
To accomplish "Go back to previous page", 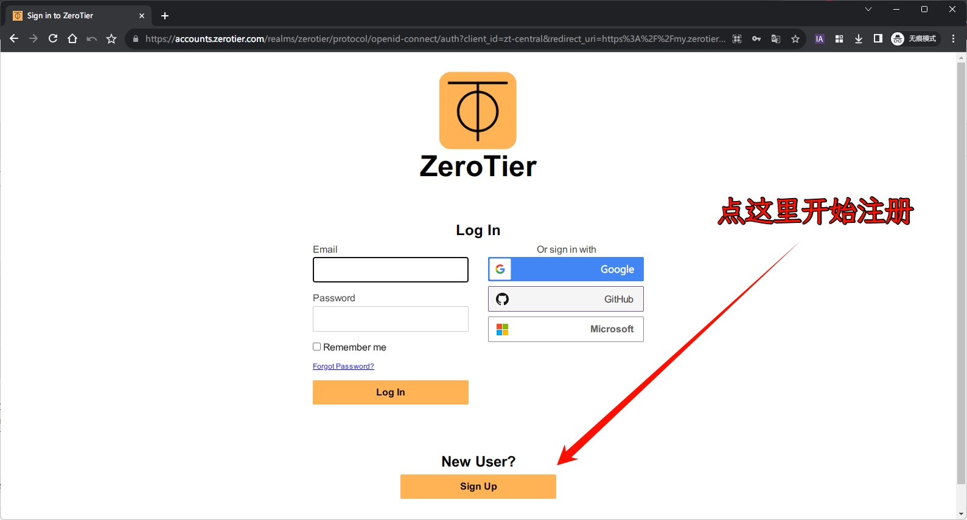I will point(14,39).
